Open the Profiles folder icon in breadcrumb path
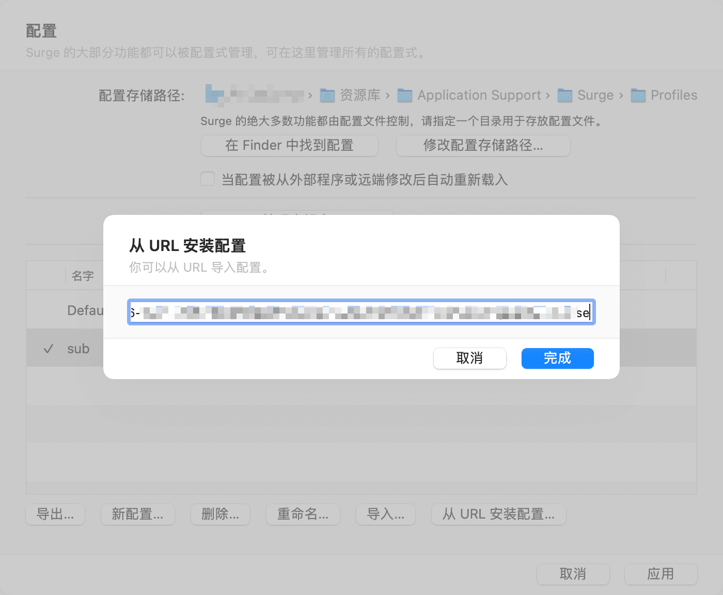Image resolution: width=723 pixels, height=595 pixels. click(639, 95)
